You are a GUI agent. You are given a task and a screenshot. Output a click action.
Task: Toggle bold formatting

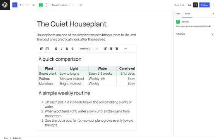[56, 49]
